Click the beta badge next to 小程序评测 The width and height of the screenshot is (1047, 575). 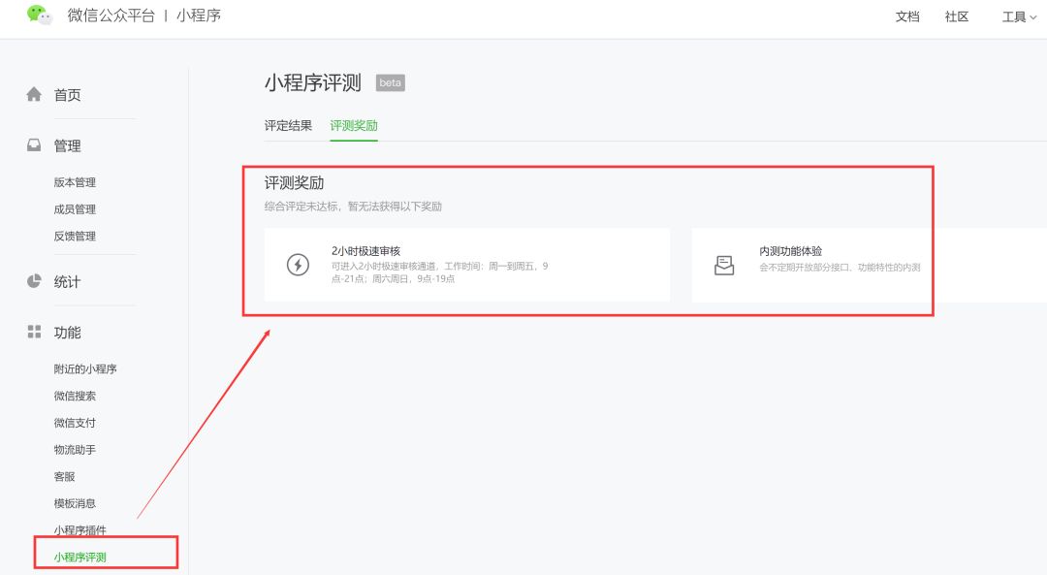391,82
